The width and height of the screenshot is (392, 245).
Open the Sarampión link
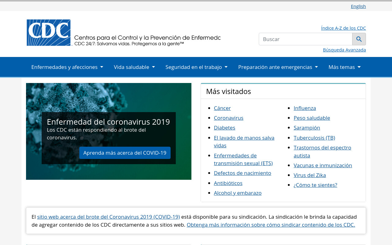[x=307, y=128]
